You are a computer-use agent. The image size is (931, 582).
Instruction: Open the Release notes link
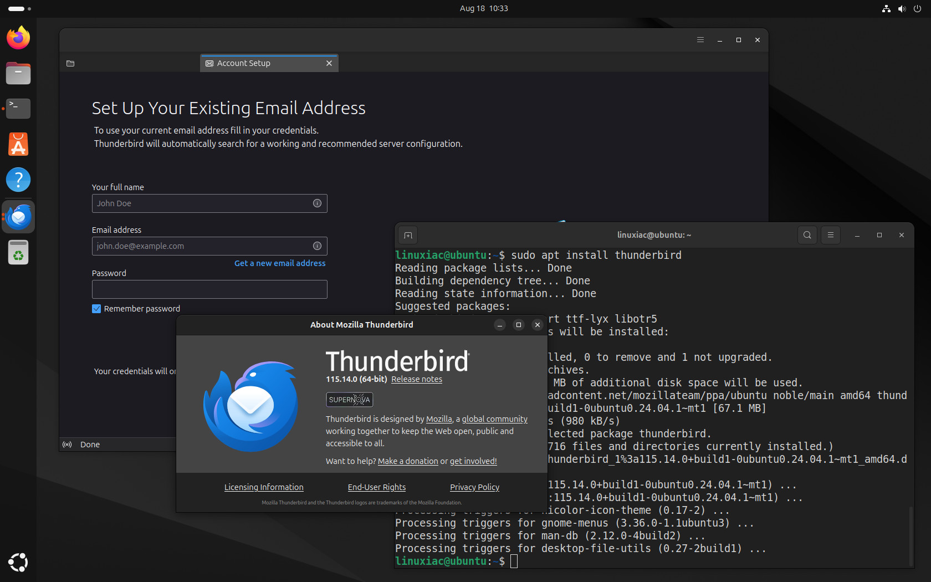(x=417, y=379)
